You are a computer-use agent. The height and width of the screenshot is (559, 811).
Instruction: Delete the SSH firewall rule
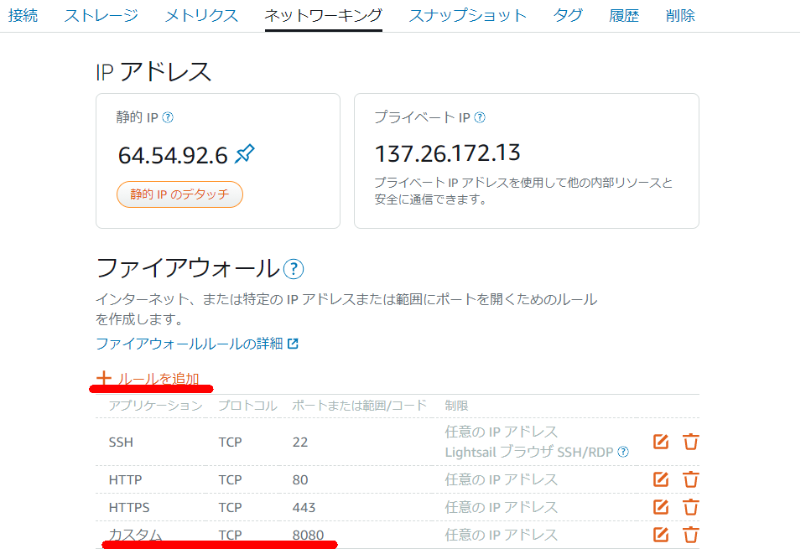tap(690, 442)
